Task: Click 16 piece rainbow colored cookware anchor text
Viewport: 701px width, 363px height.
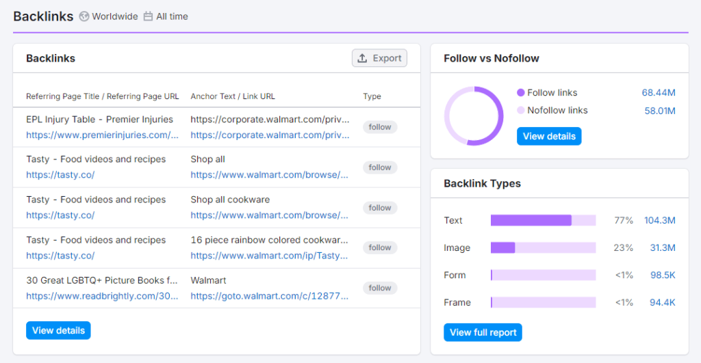Action: click(x=269, y=240)
